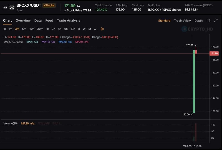222x150 pixels.
Task: Select the 30m timeframe
Action: [40, 29]
